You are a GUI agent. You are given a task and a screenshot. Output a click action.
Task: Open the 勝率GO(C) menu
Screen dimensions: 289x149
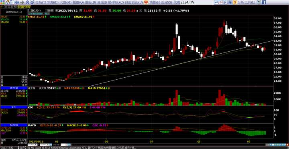click(116, 2)
